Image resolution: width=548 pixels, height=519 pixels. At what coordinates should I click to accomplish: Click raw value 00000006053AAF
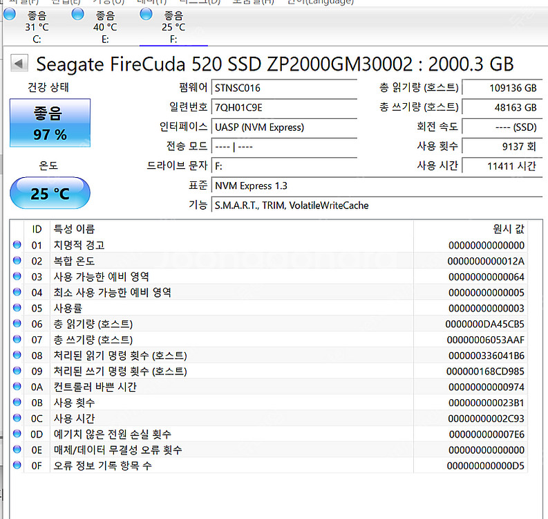point(485,340)
